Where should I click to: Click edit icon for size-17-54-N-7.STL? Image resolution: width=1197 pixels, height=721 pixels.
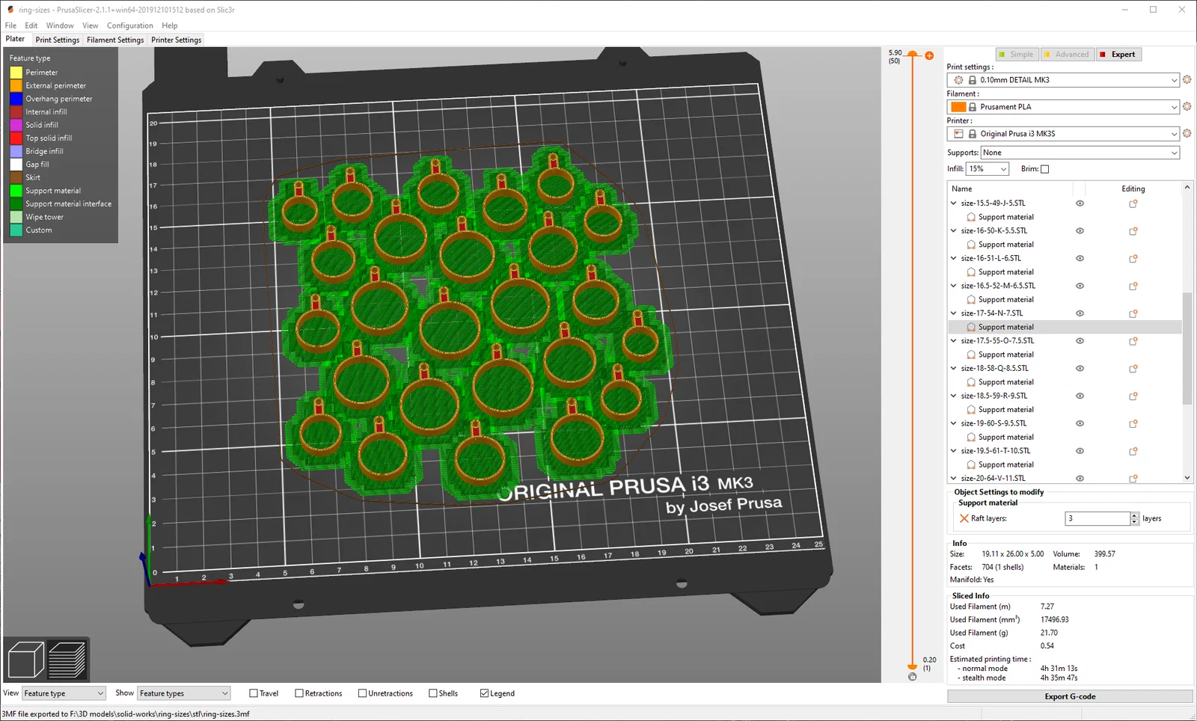pos(1133,313)
